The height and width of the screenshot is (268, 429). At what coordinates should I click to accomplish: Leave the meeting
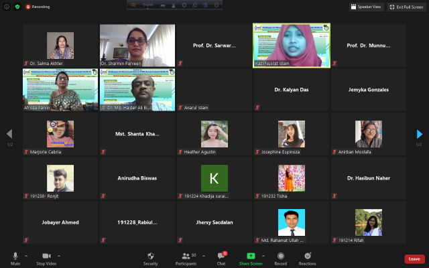414,259
